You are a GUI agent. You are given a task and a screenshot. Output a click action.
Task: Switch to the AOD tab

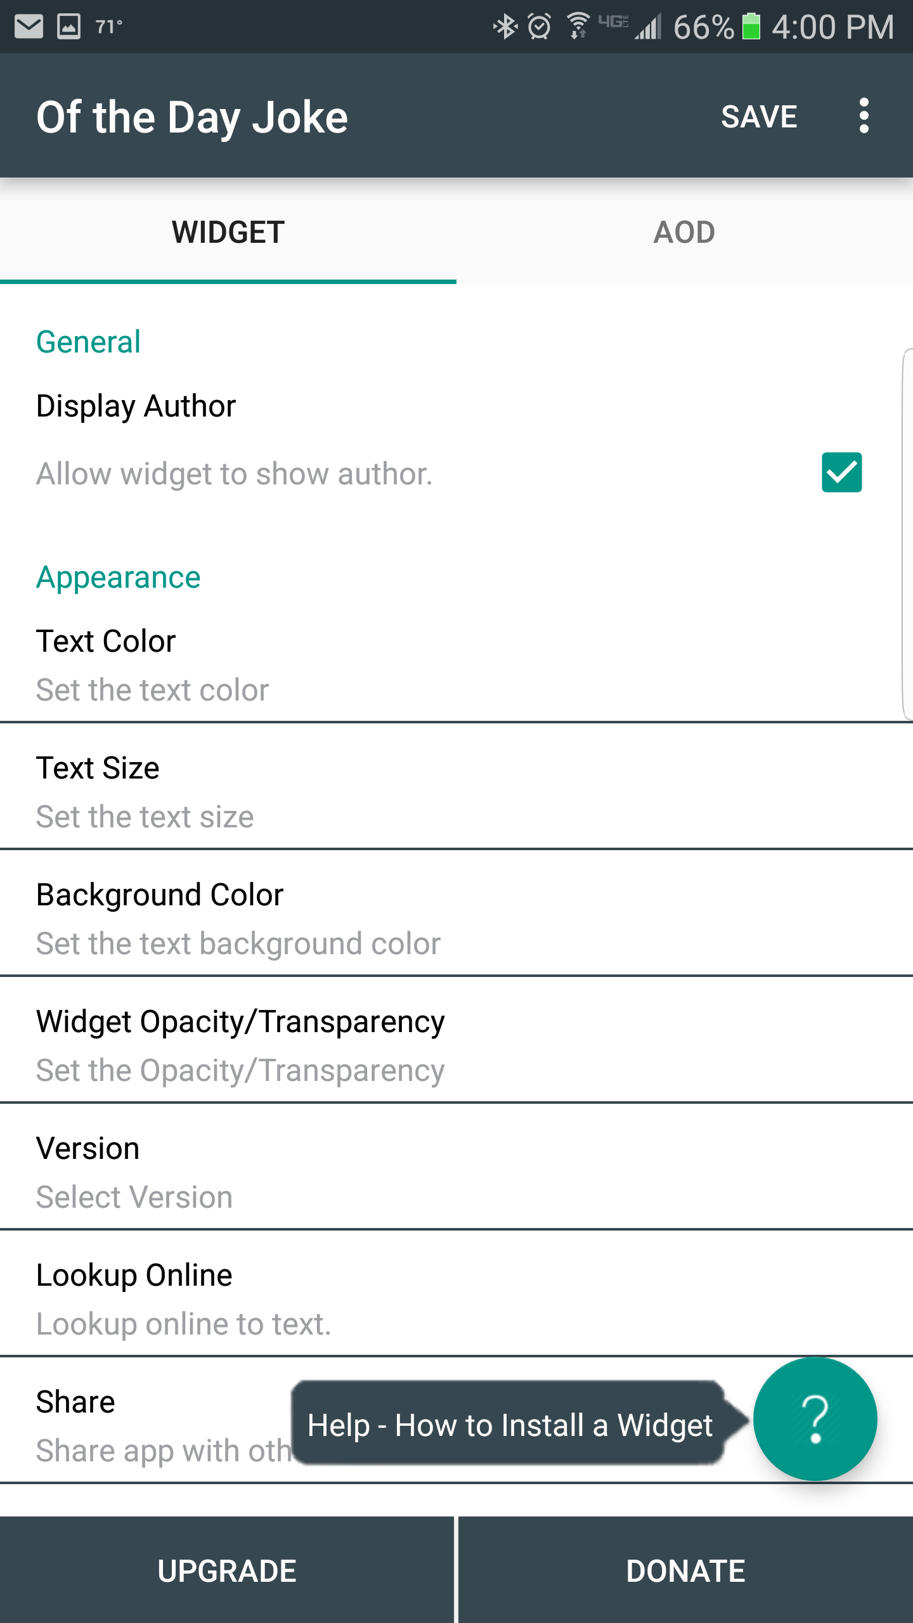[685, 232]
